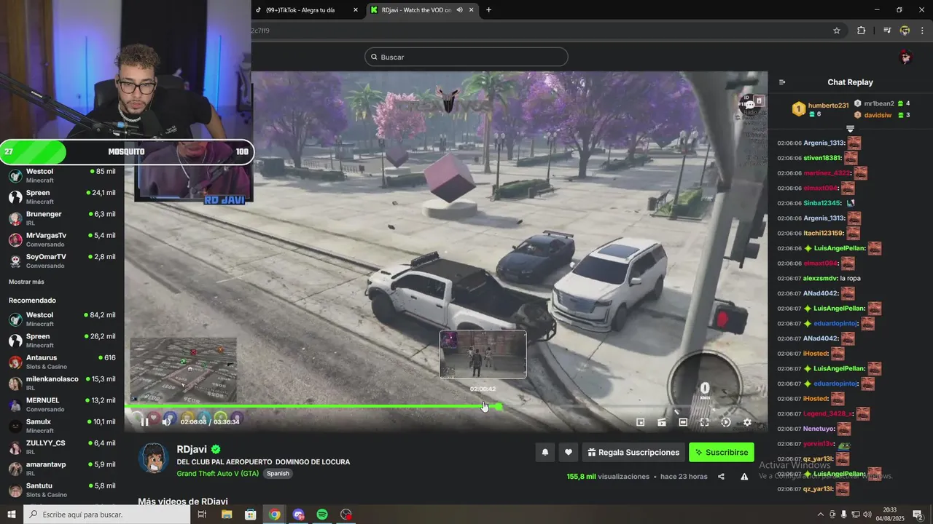This screenshot has width=933, height=524.
Task: Open video player settings gear
Action: (747, 422)
